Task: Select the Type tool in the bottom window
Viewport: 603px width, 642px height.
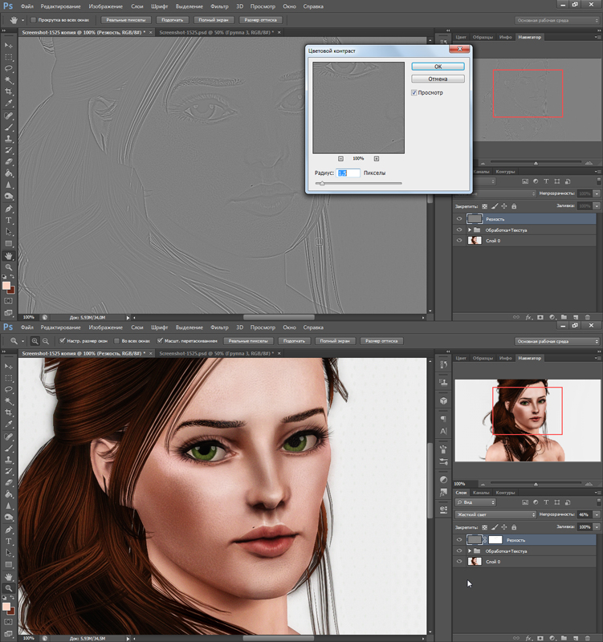Action: pyautogui.click(x=9, y=541)
